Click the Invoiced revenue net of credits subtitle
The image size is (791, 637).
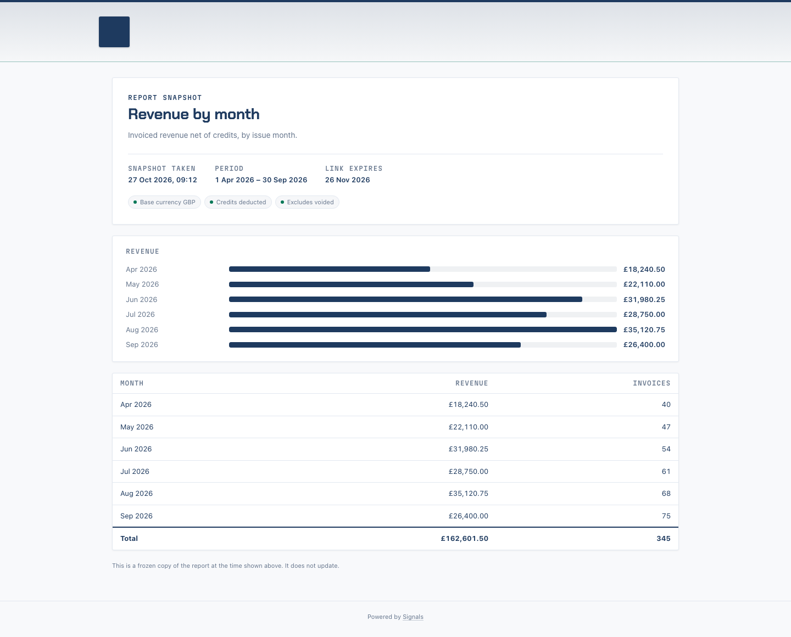[213, 135]
